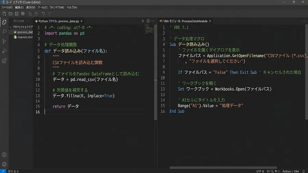Image resolution: width=308 pixels, height=173 pixels.
Task: Open project panel more actions ellipsis
Action: click(x=28, y=21)
